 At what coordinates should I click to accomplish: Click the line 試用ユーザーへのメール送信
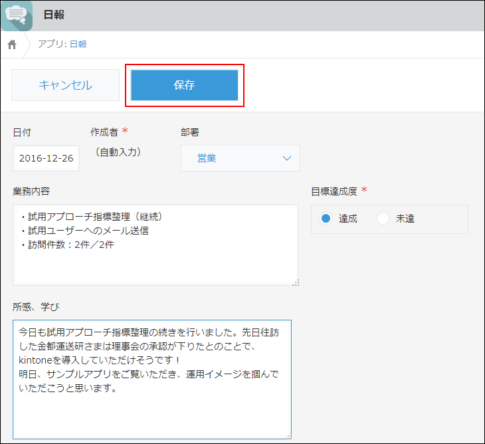pos(85,231)
